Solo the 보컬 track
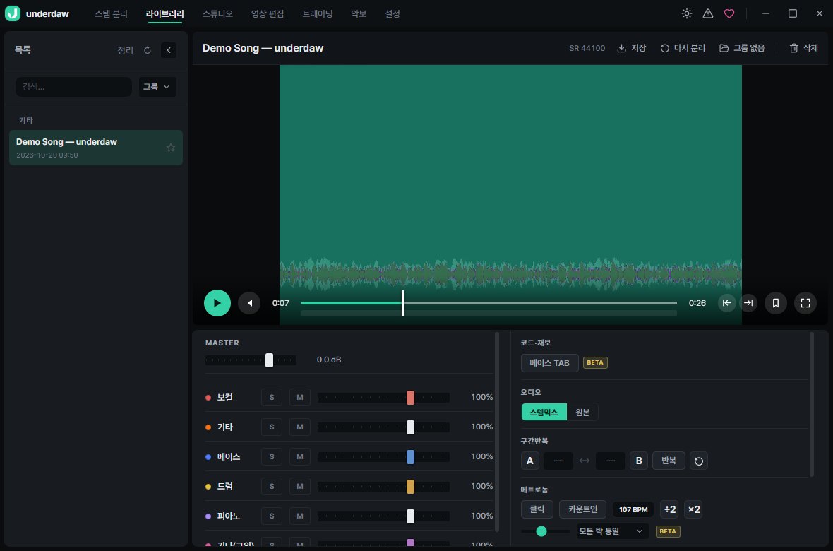 [272, 397]
